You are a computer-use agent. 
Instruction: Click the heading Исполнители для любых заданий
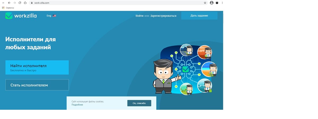31,43
